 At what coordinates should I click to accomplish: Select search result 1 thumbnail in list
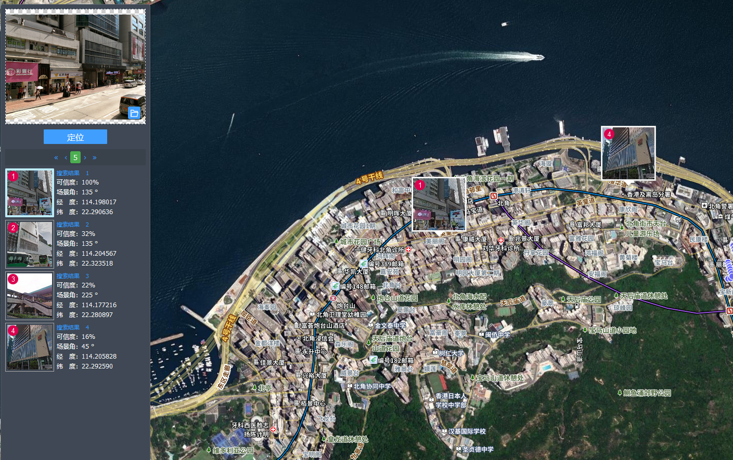pyautogui.click(x=30, y=193)
